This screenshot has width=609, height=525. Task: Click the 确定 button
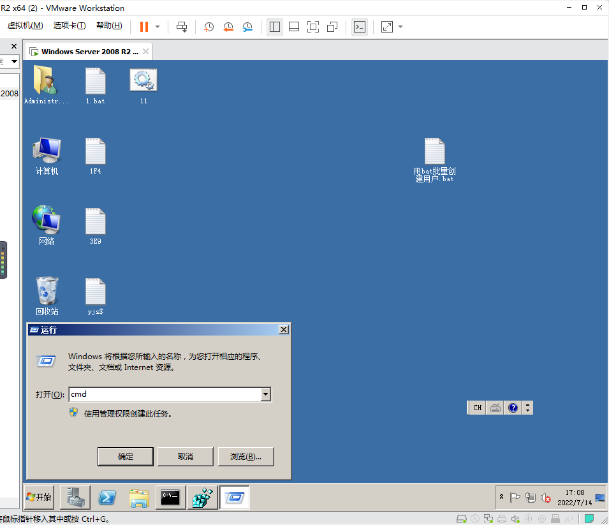(126, 457)
